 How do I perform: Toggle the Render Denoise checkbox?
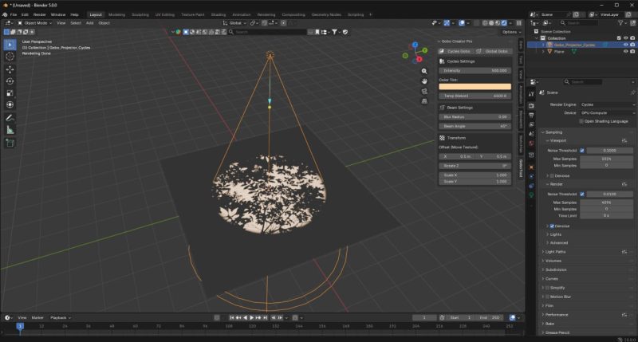pos(551,226)
